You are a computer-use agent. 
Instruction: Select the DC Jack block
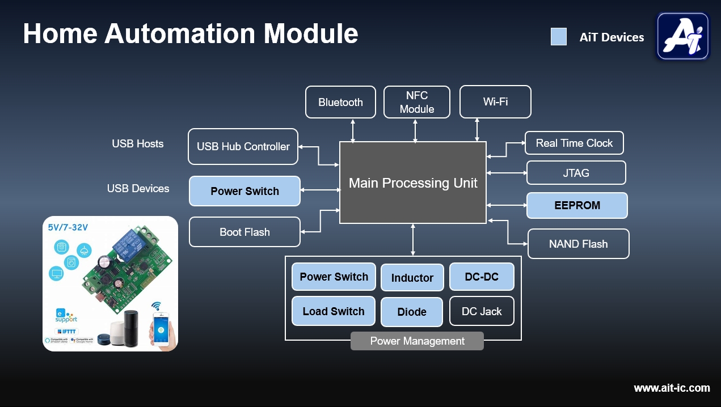coord(482,311)
